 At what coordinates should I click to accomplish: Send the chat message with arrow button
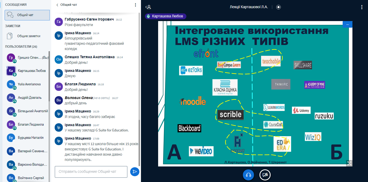coord(135,172)
